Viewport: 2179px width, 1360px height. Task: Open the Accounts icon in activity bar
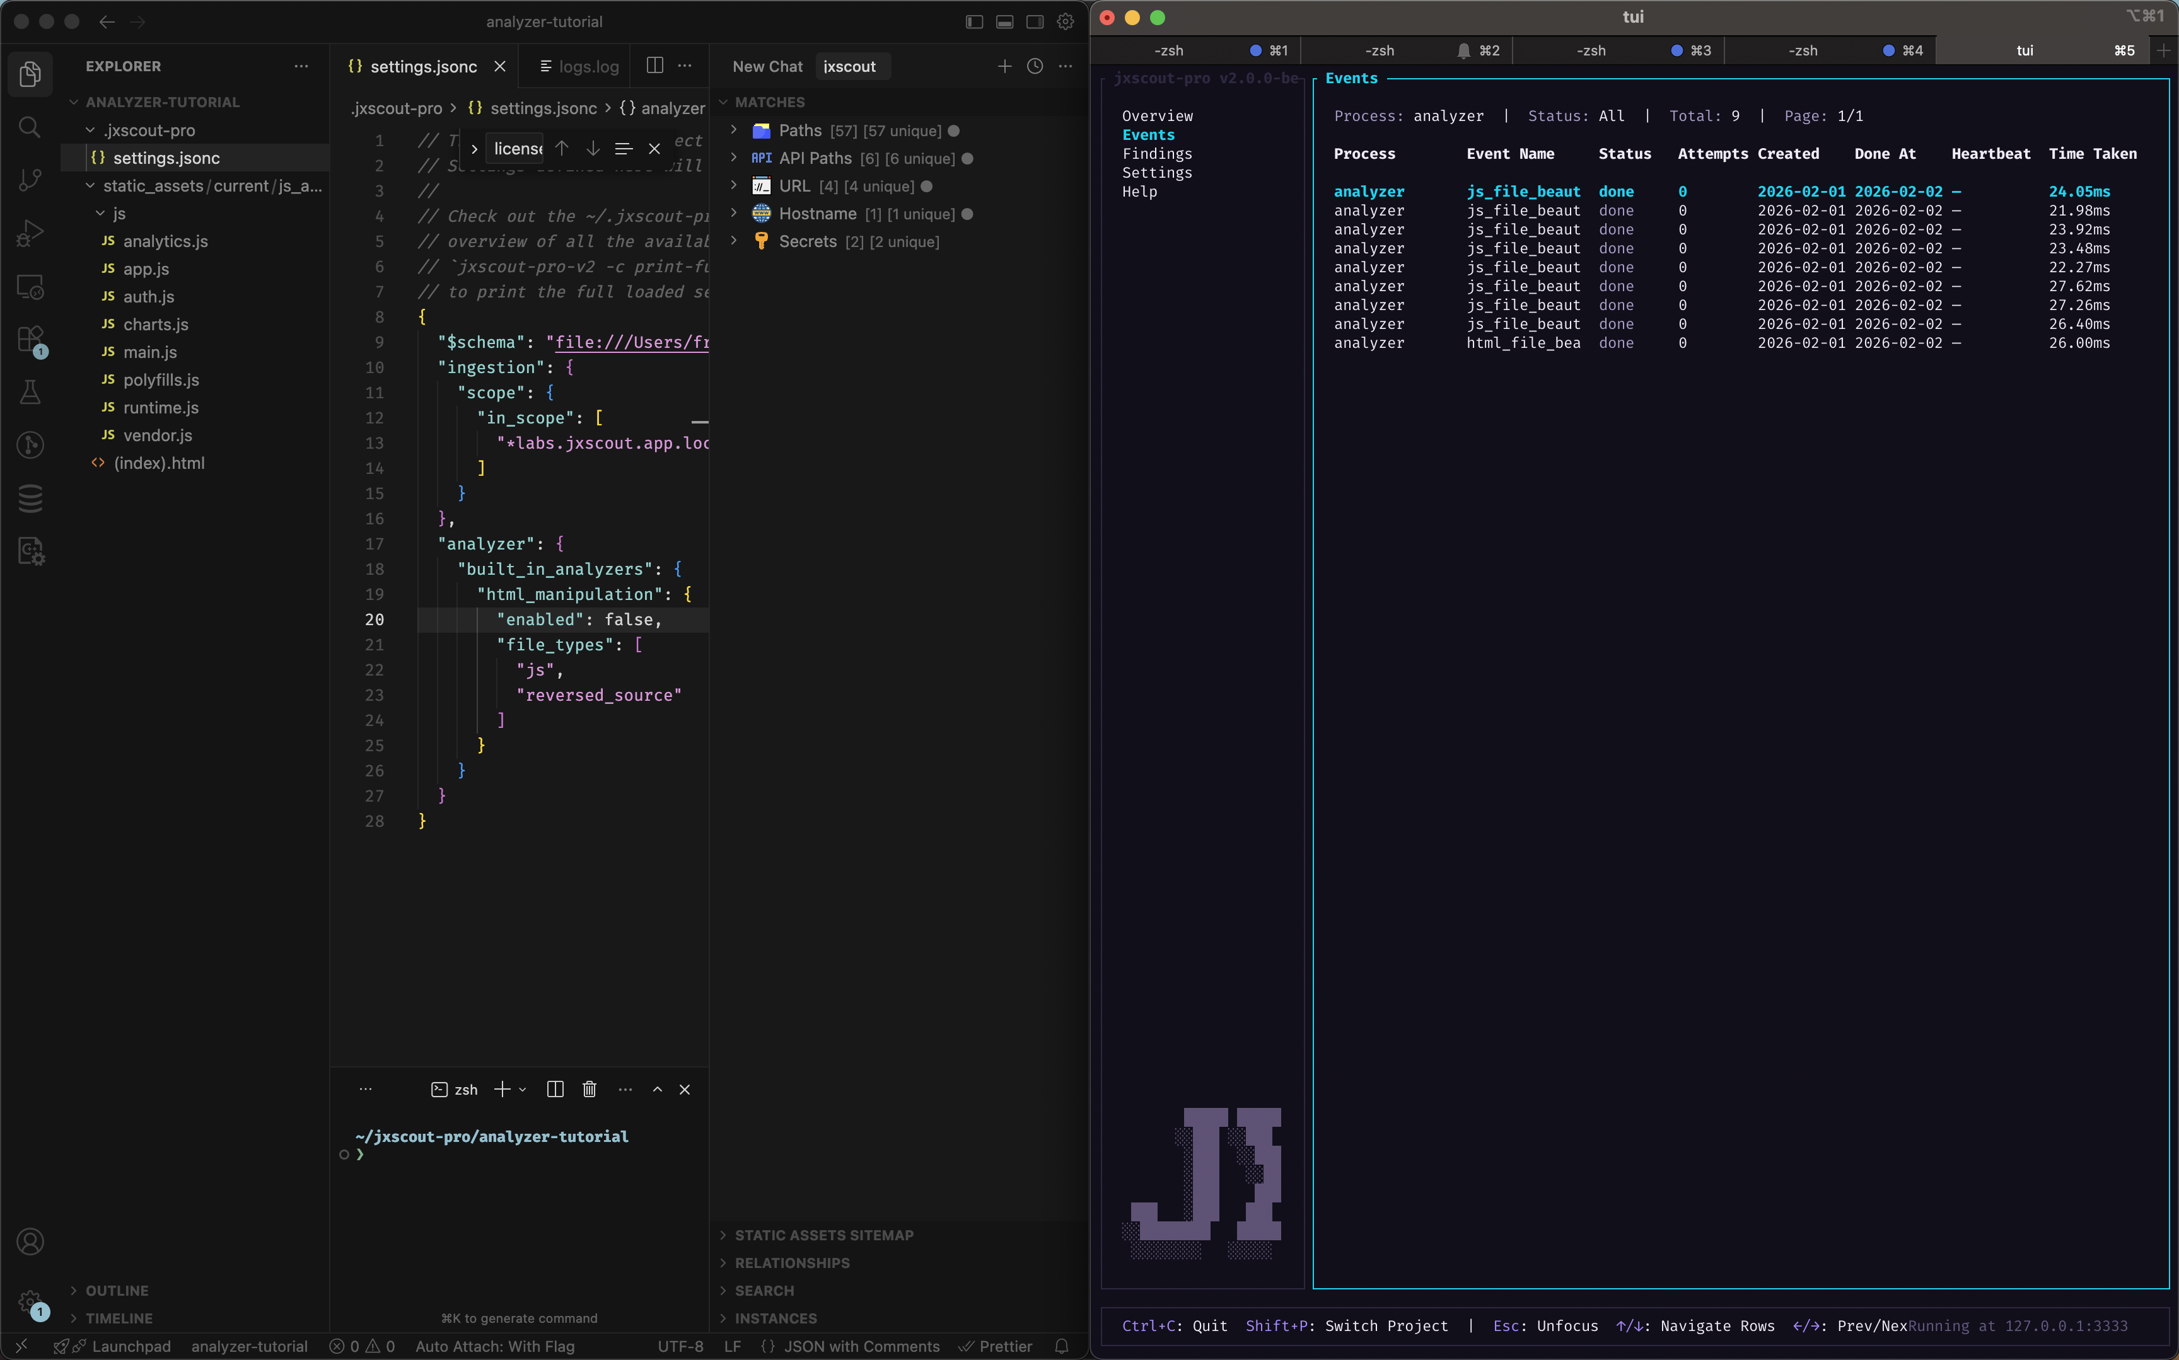(x=30, y=1242)
